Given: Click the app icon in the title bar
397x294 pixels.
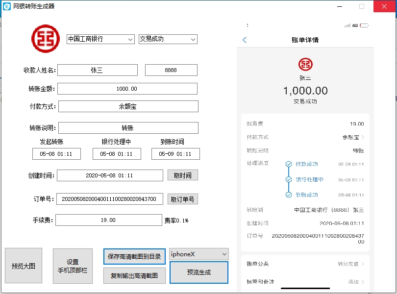Looking at the screenshot, I should [x=6, y=6].
